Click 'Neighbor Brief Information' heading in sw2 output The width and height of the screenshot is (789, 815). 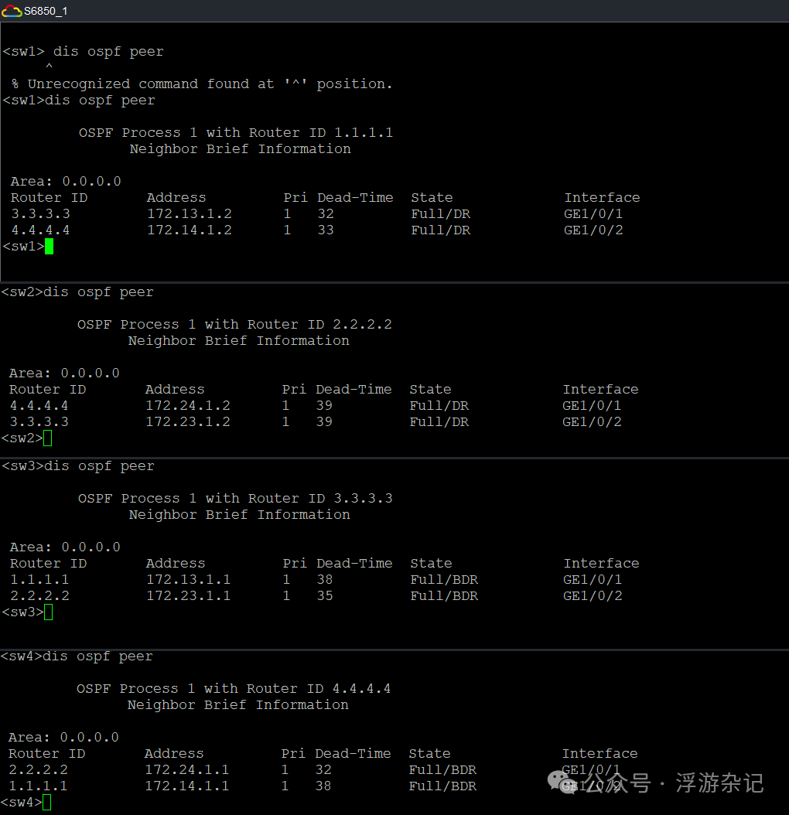pyautogui.click(x=239, y=340)
